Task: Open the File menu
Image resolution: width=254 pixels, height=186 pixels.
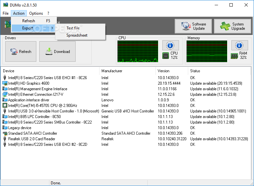Action: pos(6,13)
